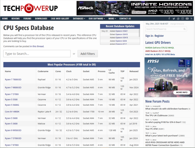This screenshot has width=195, height=148.
Task: Click the 'Oct 2023' released cell
Action: pyautogui.click(x=134, y=112)
